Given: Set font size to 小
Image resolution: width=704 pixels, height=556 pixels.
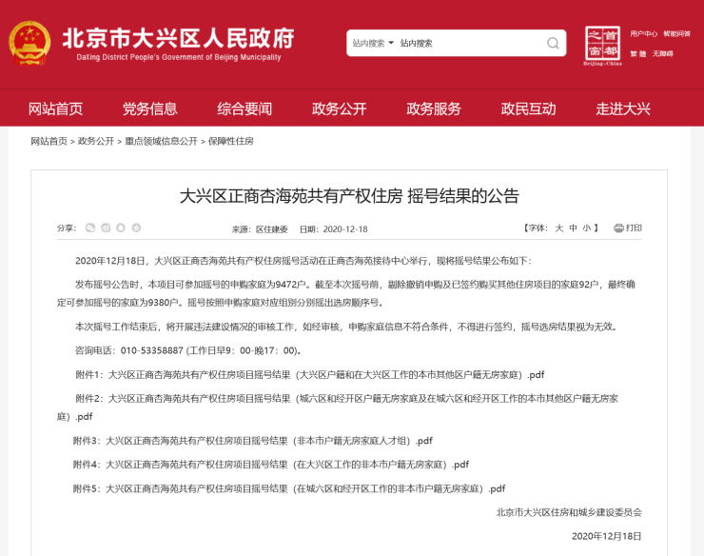Looking at the screenshot, I should coord(587,228).
